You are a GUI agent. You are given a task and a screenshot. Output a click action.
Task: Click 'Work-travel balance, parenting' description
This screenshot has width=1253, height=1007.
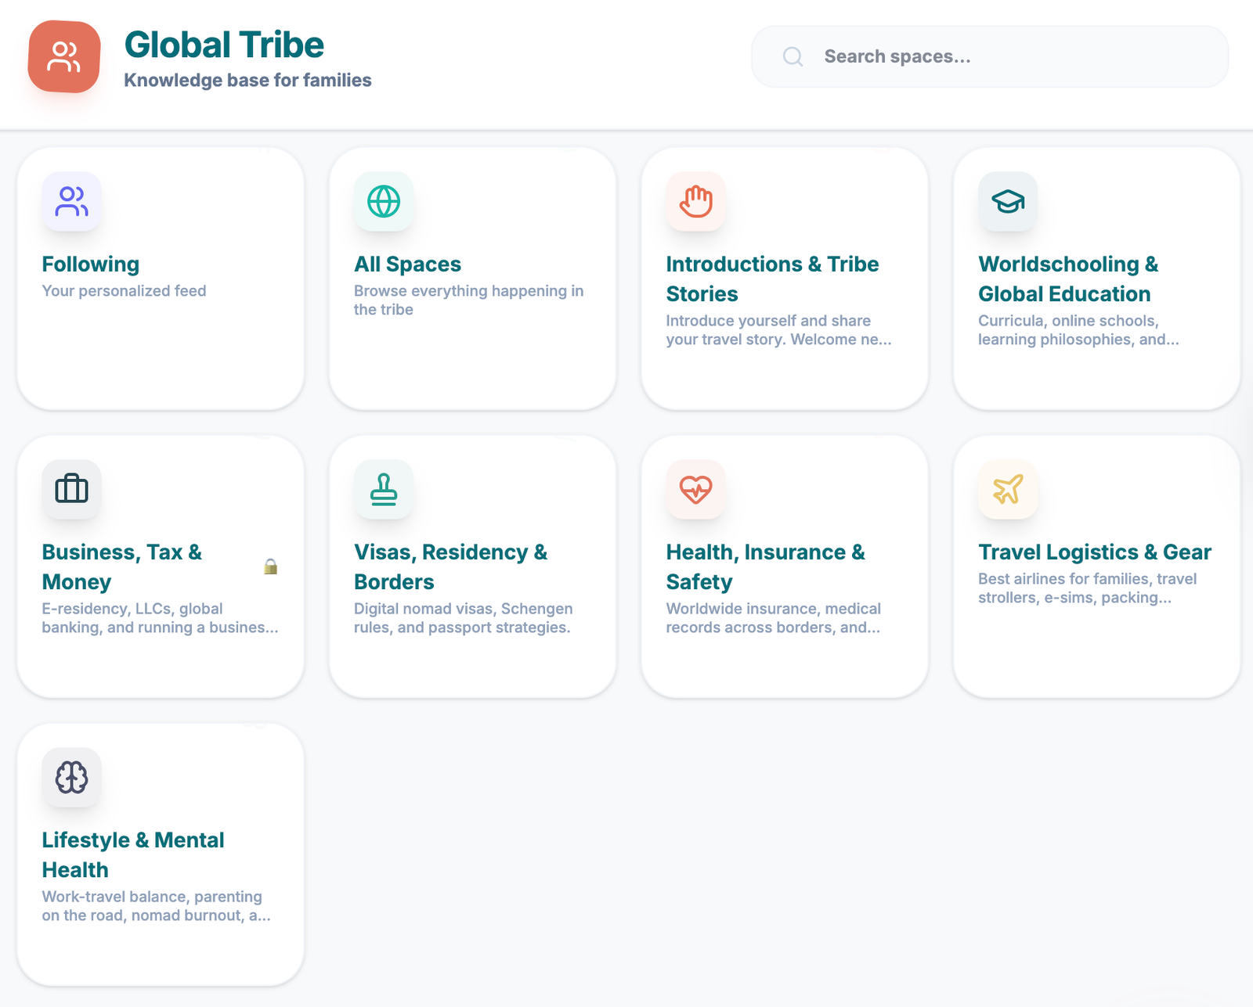pyautogui.click(x=156, y=906)
